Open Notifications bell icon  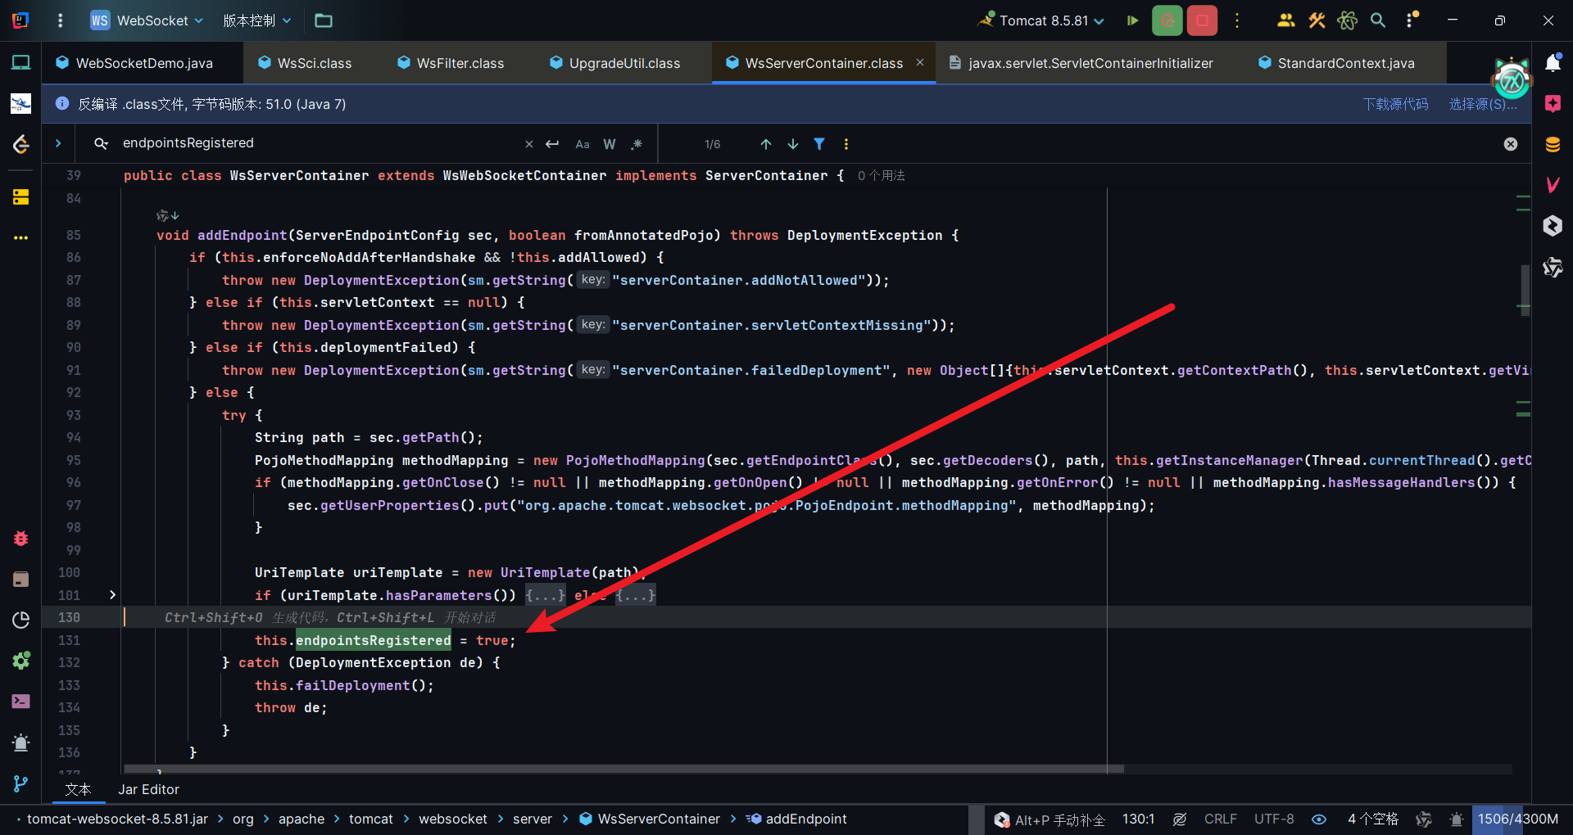1553,63
